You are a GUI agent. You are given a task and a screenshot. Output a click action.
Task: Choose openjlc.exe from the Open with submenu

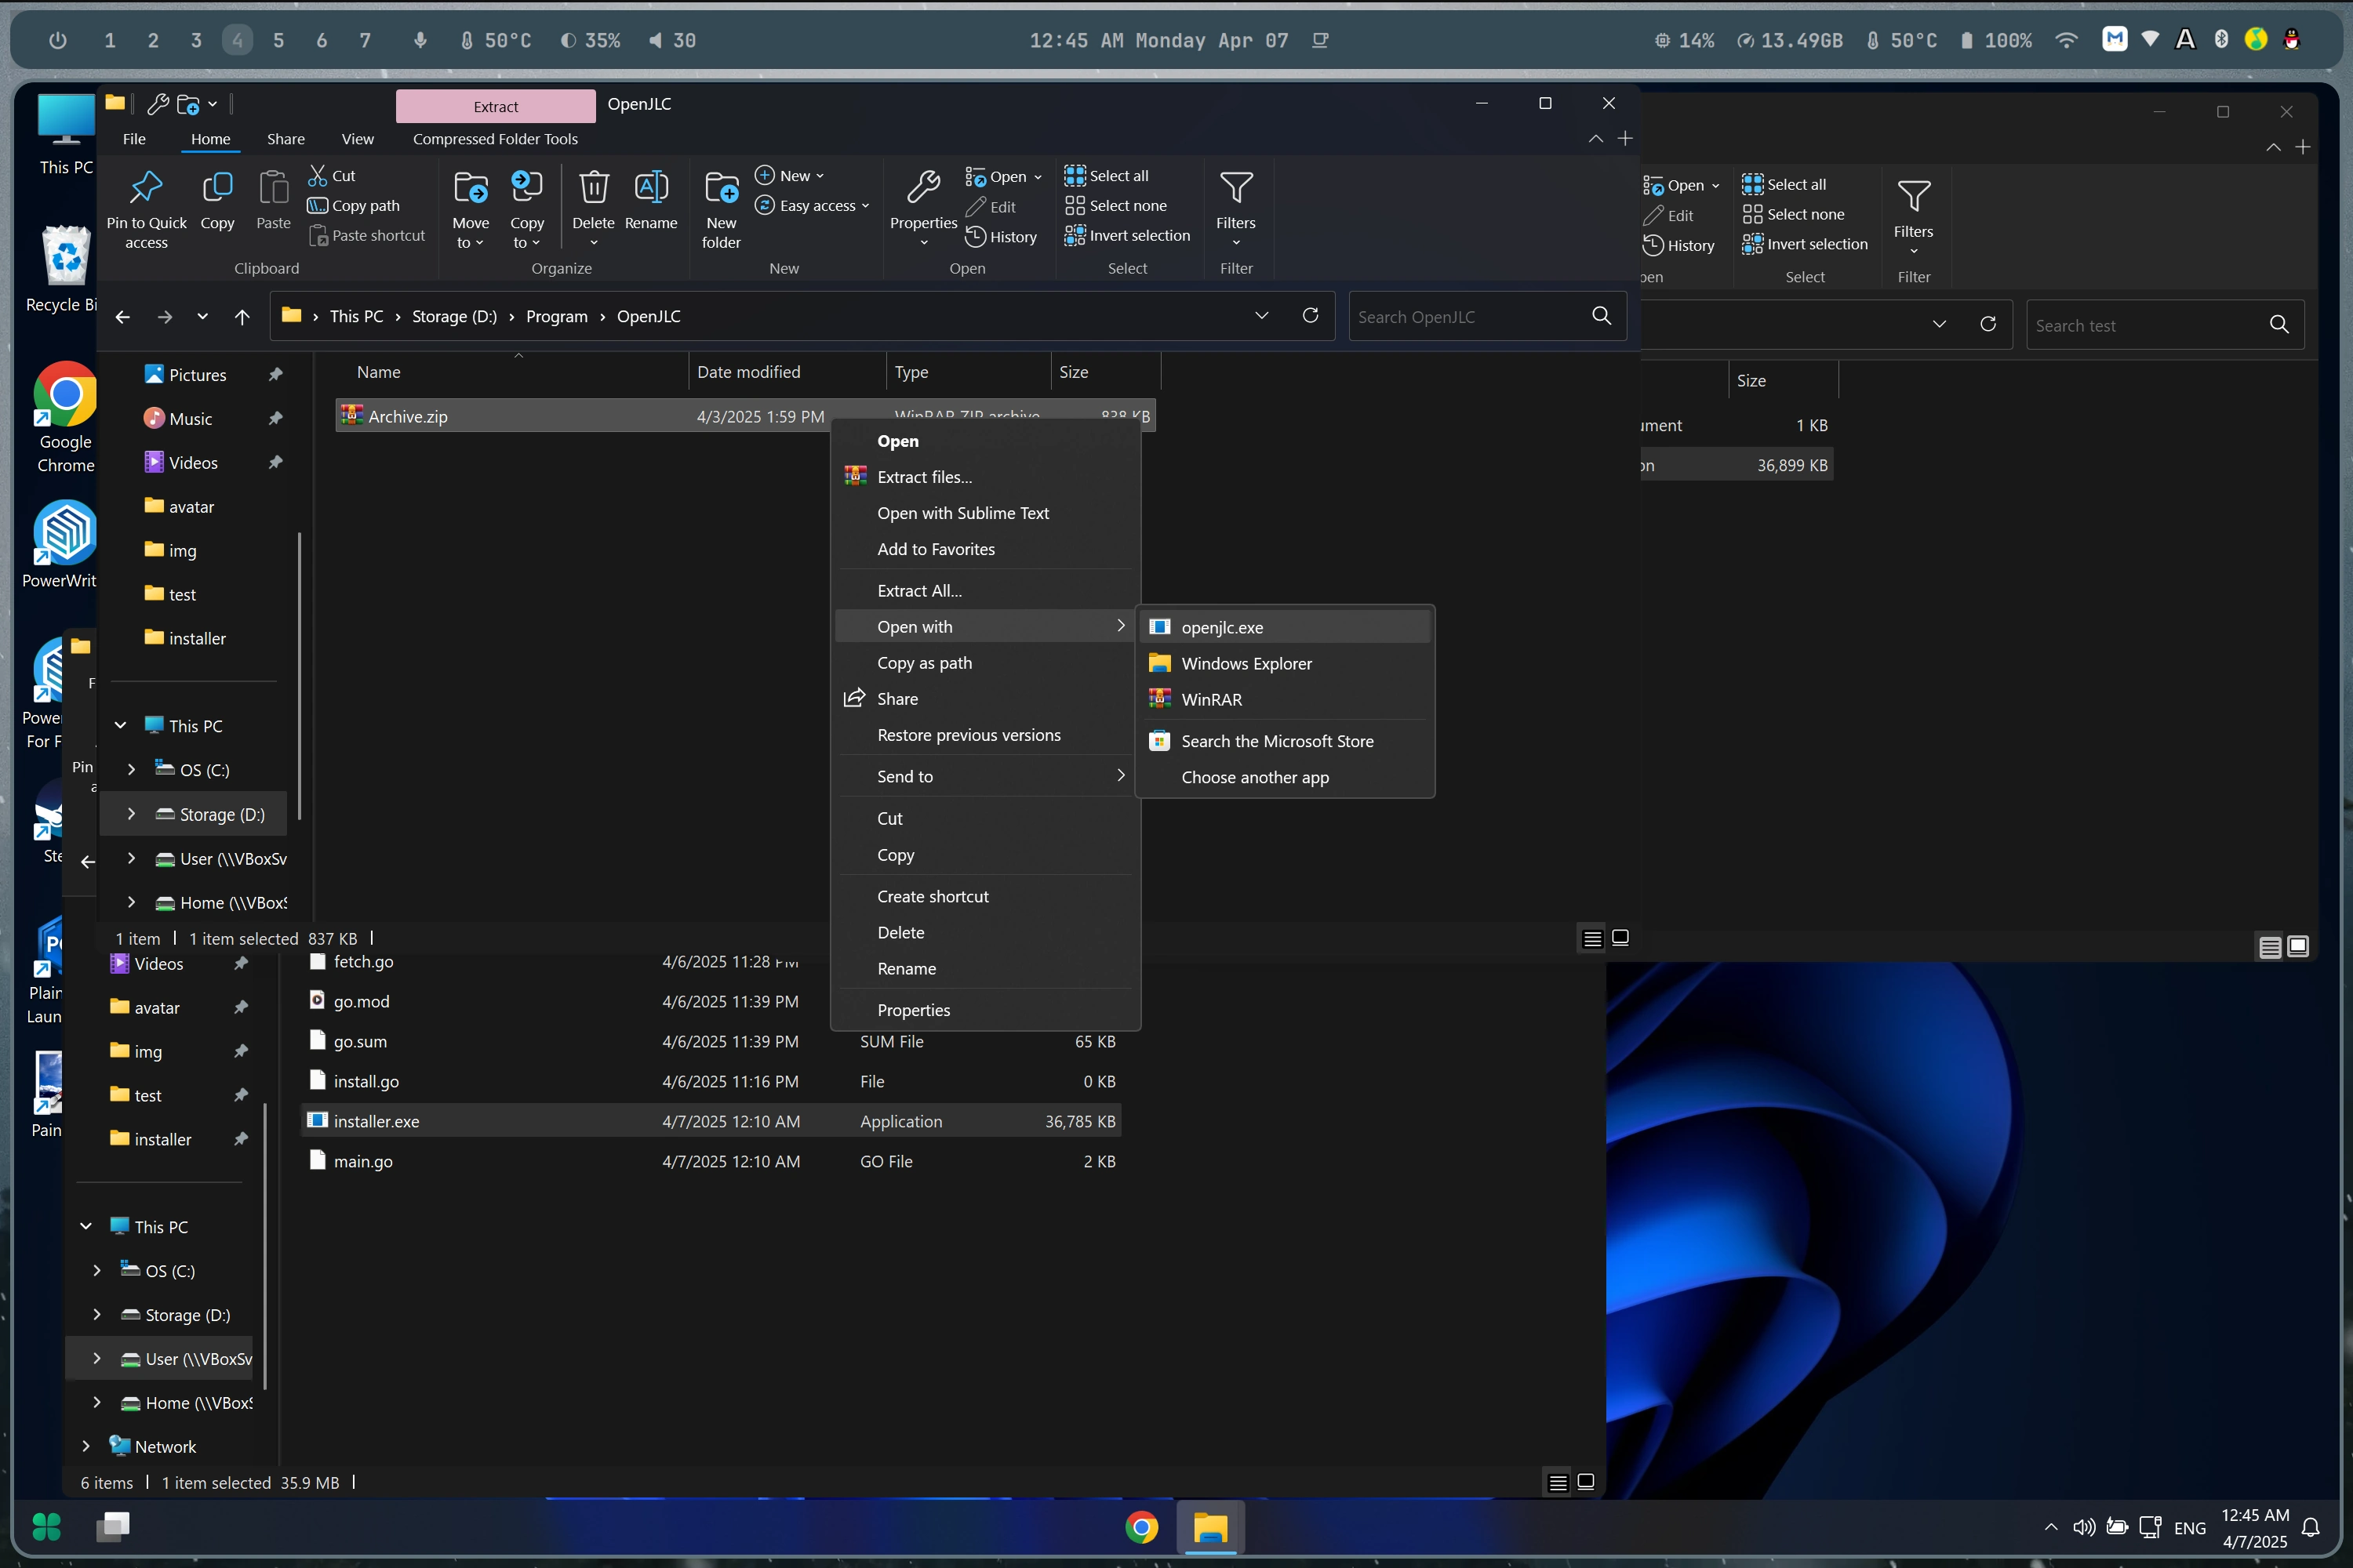tap(1221, 627)
